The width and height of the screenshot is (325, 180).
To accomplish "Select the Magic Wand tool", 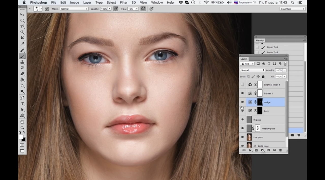I will tap(22, 32).
